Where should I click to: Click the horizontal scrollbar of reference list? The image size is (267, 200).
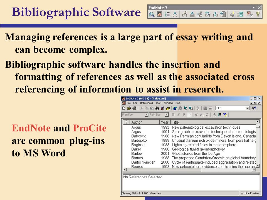pyautogui.click(x=189, y=169)
